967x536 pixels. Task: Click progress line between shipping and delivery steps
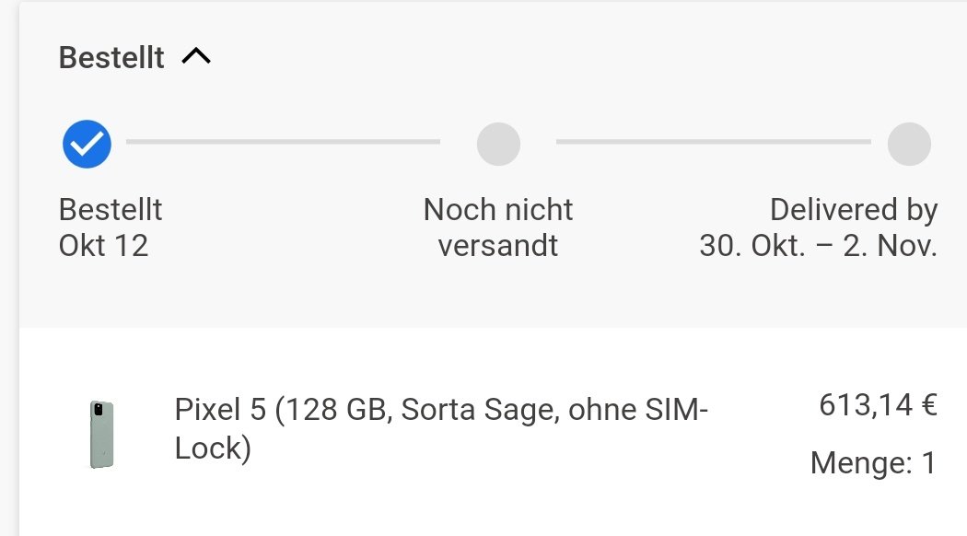[x=713, y=142]
